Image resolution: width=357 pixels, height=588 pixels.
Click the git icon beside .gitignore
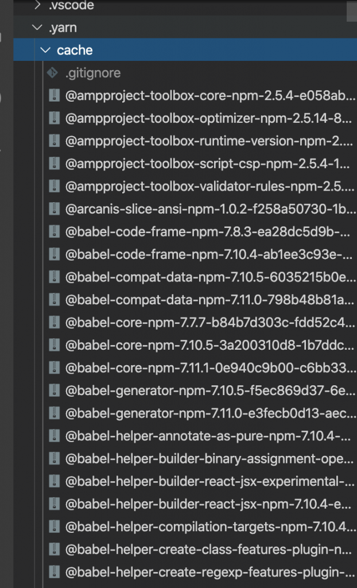[52, 73]
